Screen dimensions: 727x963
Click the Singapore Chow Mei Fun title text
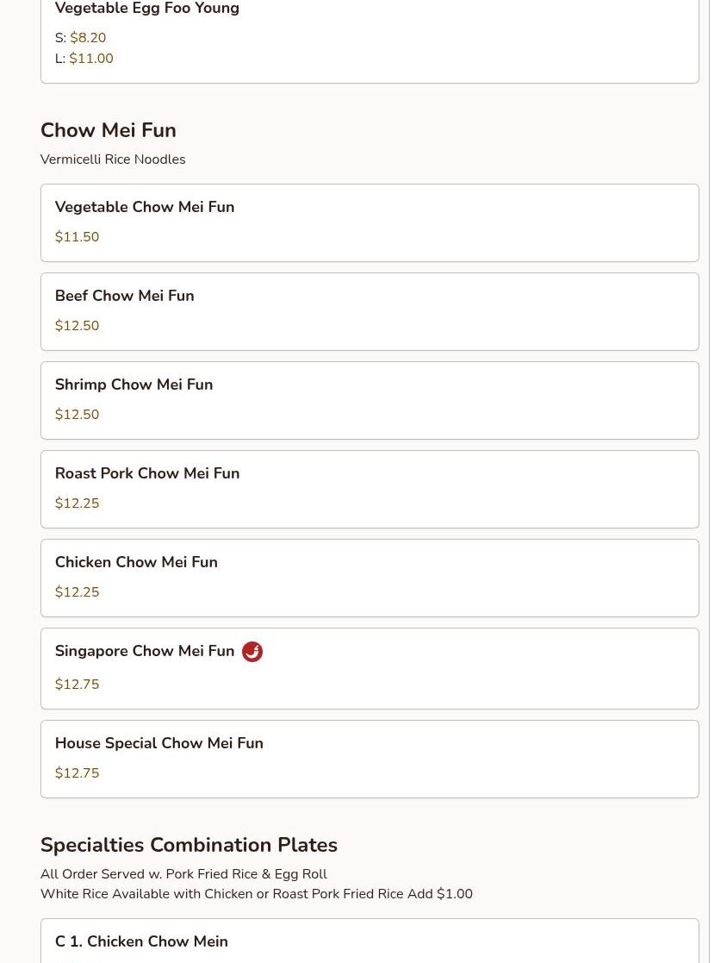145,651
